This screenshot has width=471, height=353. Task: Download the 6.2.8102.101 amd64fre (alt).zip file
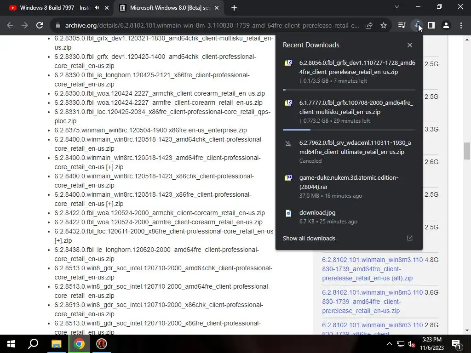click(372, 269)
